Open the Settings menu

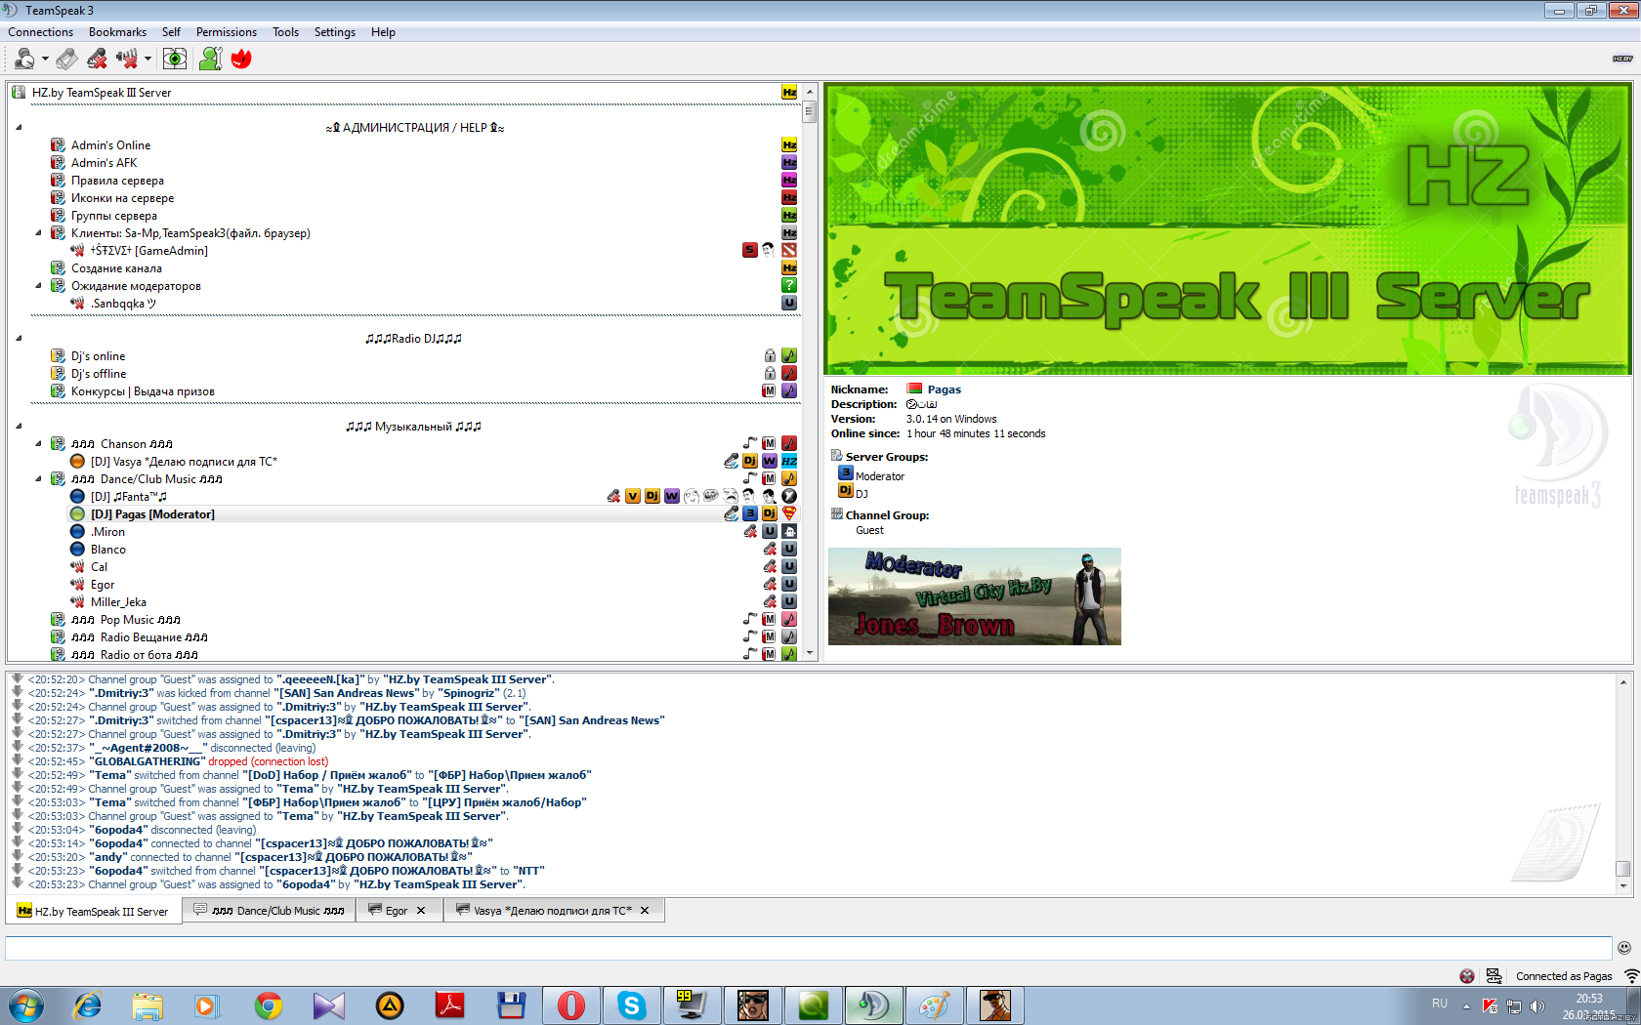[334, 32]
